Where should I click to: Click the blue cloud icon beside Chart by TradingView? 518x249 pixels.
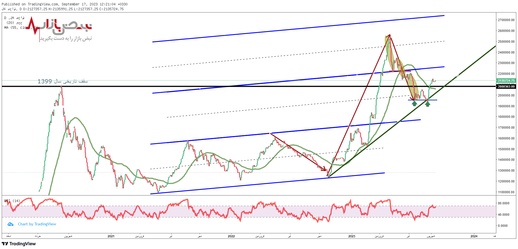(x=10, y=224)
